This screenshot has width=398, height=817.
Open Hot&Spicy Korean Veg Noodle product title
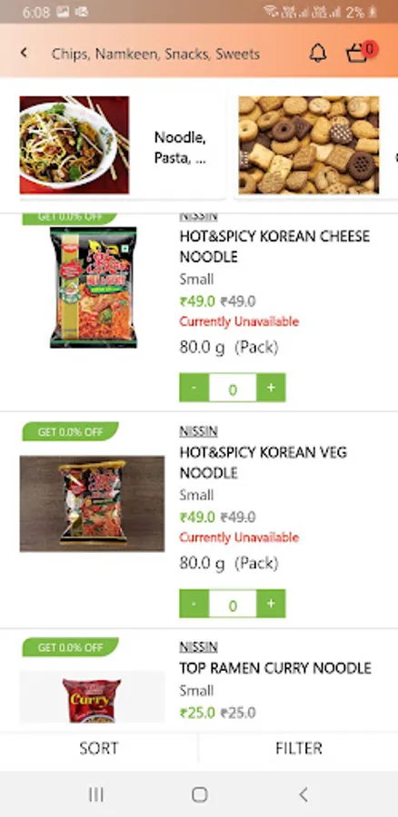click(x=264, y=463)
